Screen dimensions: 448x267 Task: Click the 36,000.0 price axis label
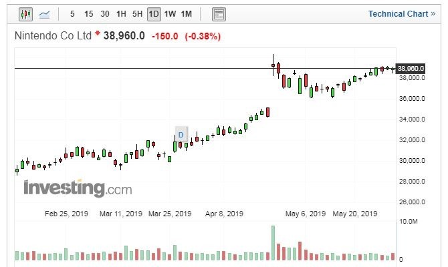pyautogui.click(x=412, y=99)
